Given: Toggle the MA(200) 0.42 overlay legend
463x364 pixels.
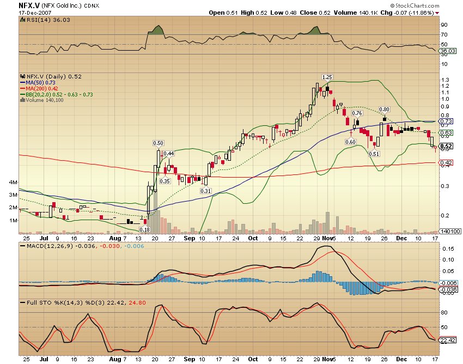Looking at the screenshot, I should click(41, 89).
